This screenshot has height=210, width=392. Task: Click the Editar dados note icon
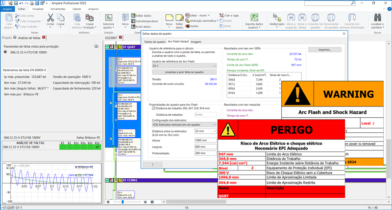[x=179, y=18]
